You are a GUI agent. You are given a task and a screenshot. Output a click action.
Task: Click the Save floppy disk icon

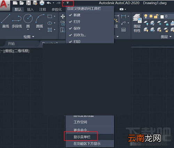[x=29, y=3]
